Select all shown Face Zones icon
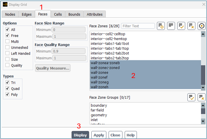The height and width of the screenshot is (139, 207). point(181,26)
